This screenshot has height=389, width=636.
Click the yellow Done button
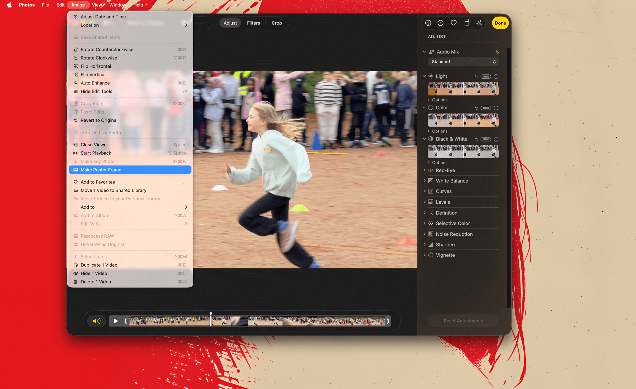[500, 23]
